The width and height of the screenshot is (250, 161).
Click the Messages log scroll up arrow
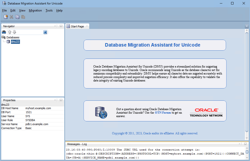click(247, 148)
